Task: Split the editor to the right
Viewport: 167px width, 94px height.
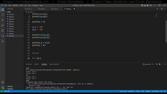Action: [x=162, y=9]
